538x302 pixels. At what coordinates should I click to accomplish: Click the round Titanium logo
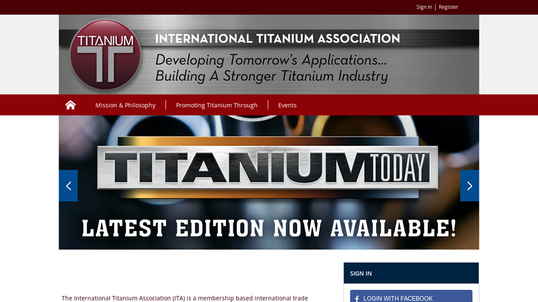(x=106, y=54)
